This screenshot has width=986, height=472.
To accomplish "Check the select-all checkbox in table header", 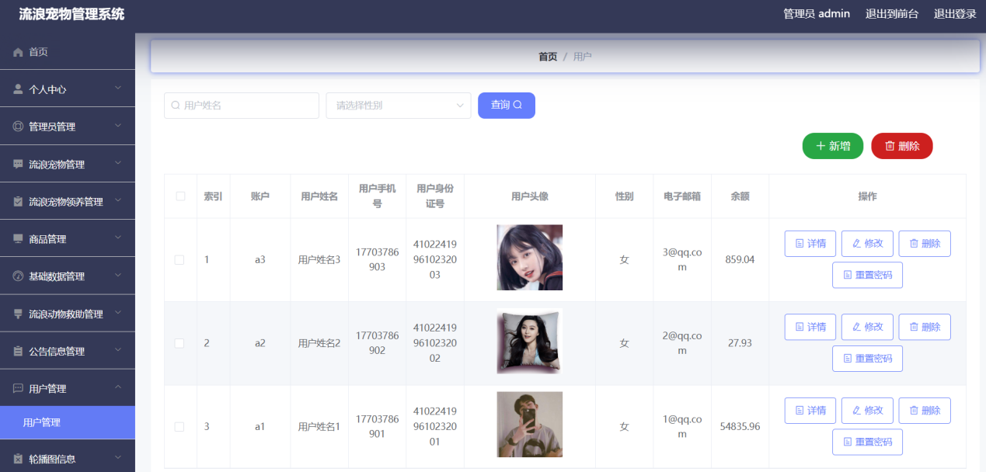I will 180,196.
